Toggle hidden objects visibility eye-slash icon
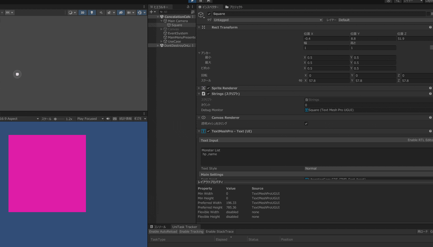This screenshot has width=433, height=247. coord(121,13)
